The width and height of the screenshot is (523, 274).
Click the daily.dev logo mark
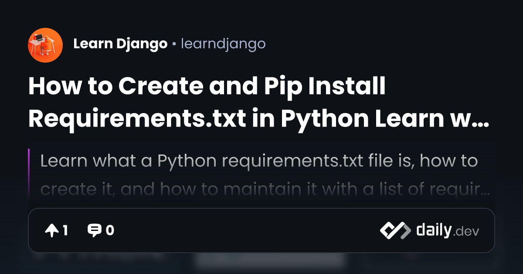[395, 231]
